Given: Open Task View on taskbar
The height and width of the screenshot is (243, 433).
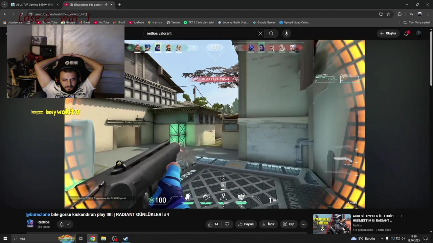Looking at the screenshot, I should (x=81, y=239).
